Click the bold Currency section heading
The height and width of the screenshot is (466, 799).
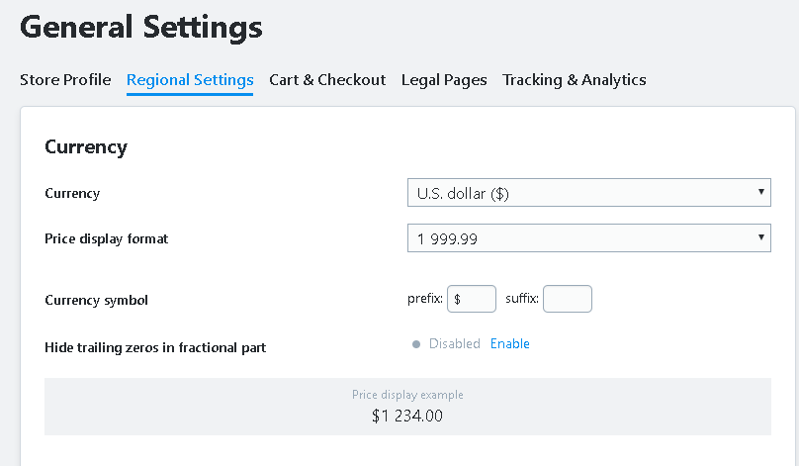(86, 147)
